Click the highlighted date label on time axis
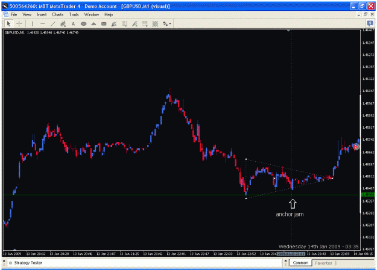Screen dimensions: 377x270 (x=291, y=254)
